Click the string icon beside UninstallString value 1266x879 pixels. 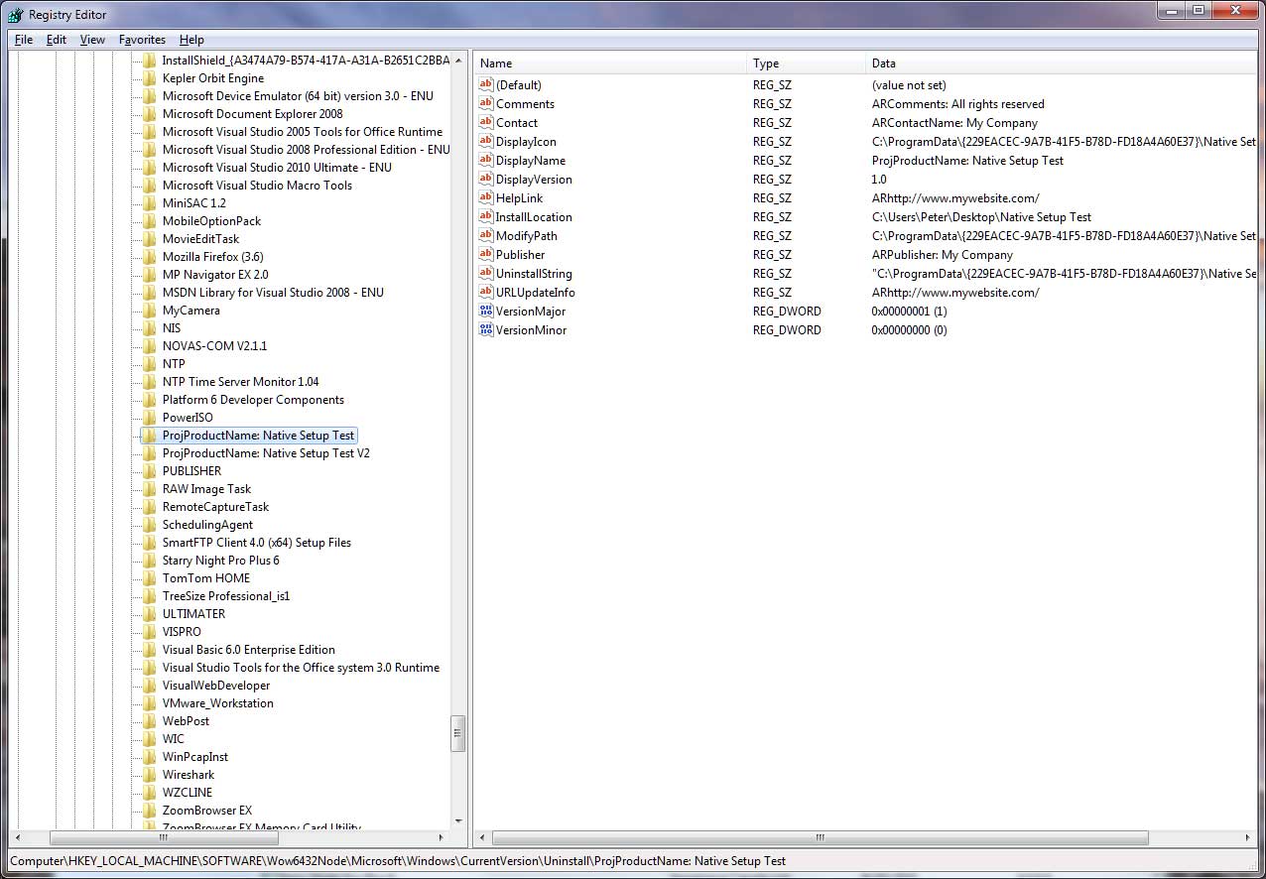[x=486, y=274]
